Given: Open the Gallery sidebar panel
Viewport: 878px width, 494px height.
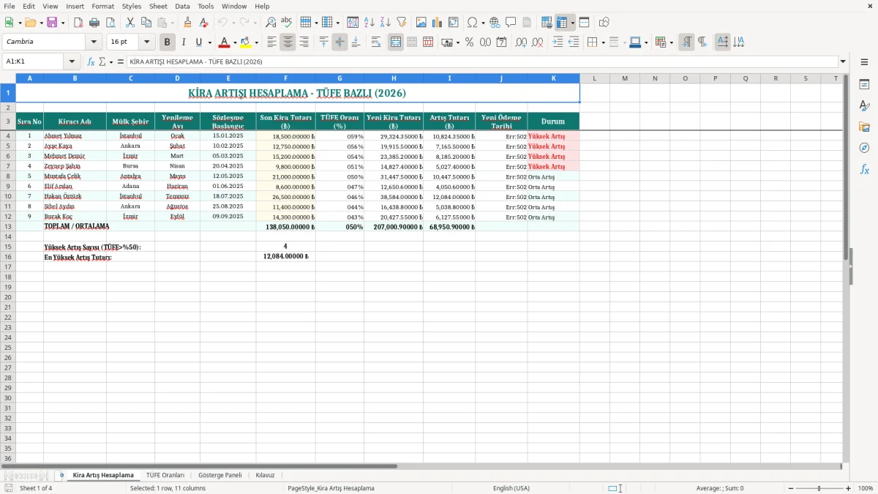Looking at the screenshot, I should (x=864, y=127).
